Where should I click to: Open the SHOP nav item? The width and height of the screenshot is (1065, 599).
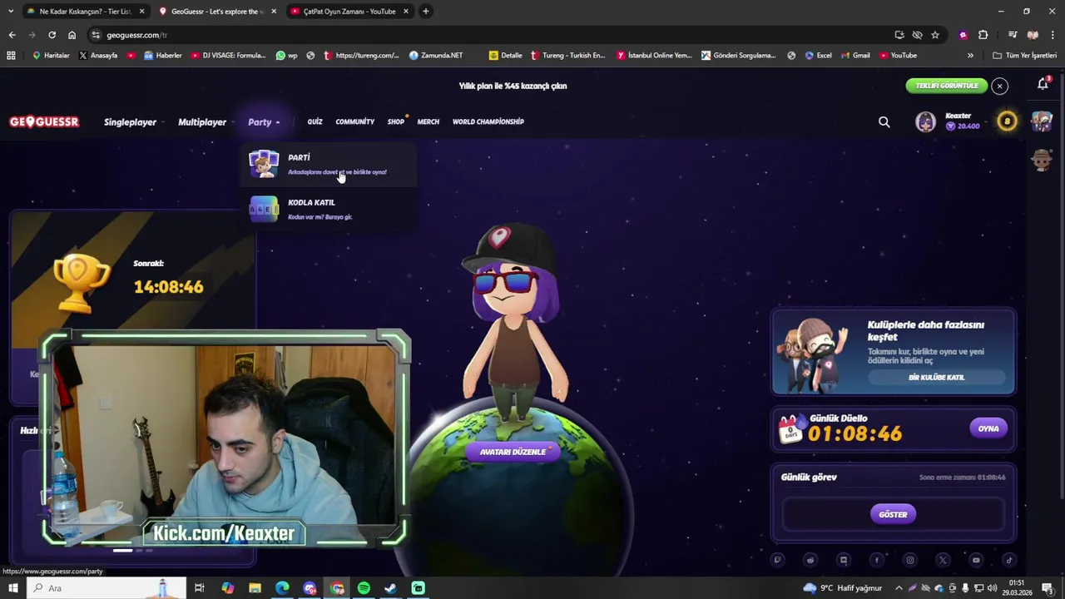(x=396, y=122)
